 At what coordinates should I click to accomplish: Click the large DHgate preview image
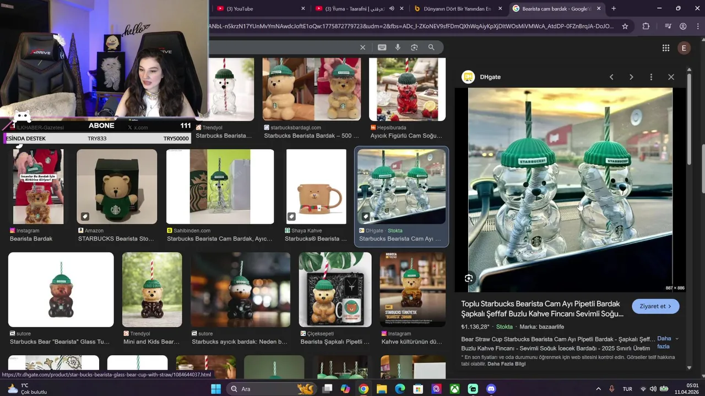570,190
